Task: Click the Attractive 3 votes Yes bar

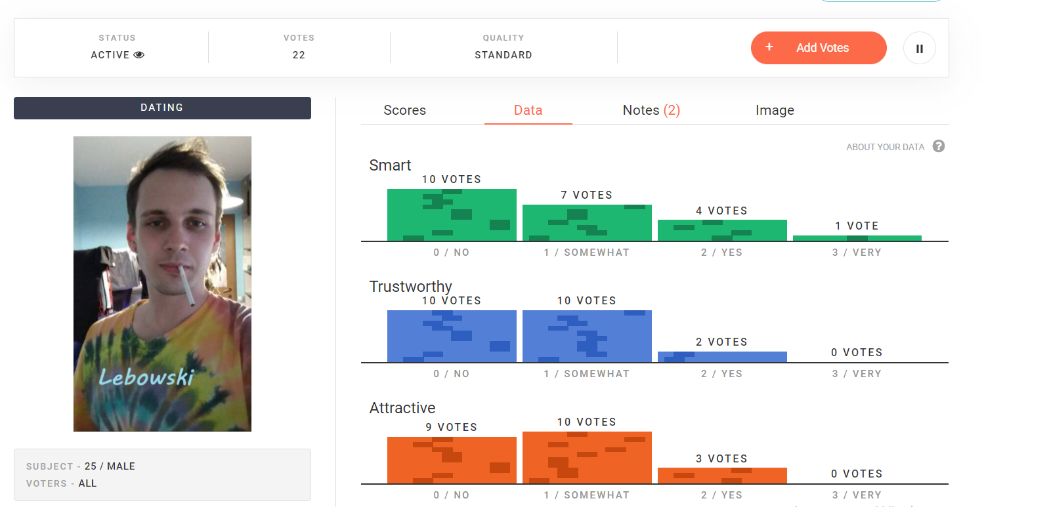Action: [x=722, y=476]
